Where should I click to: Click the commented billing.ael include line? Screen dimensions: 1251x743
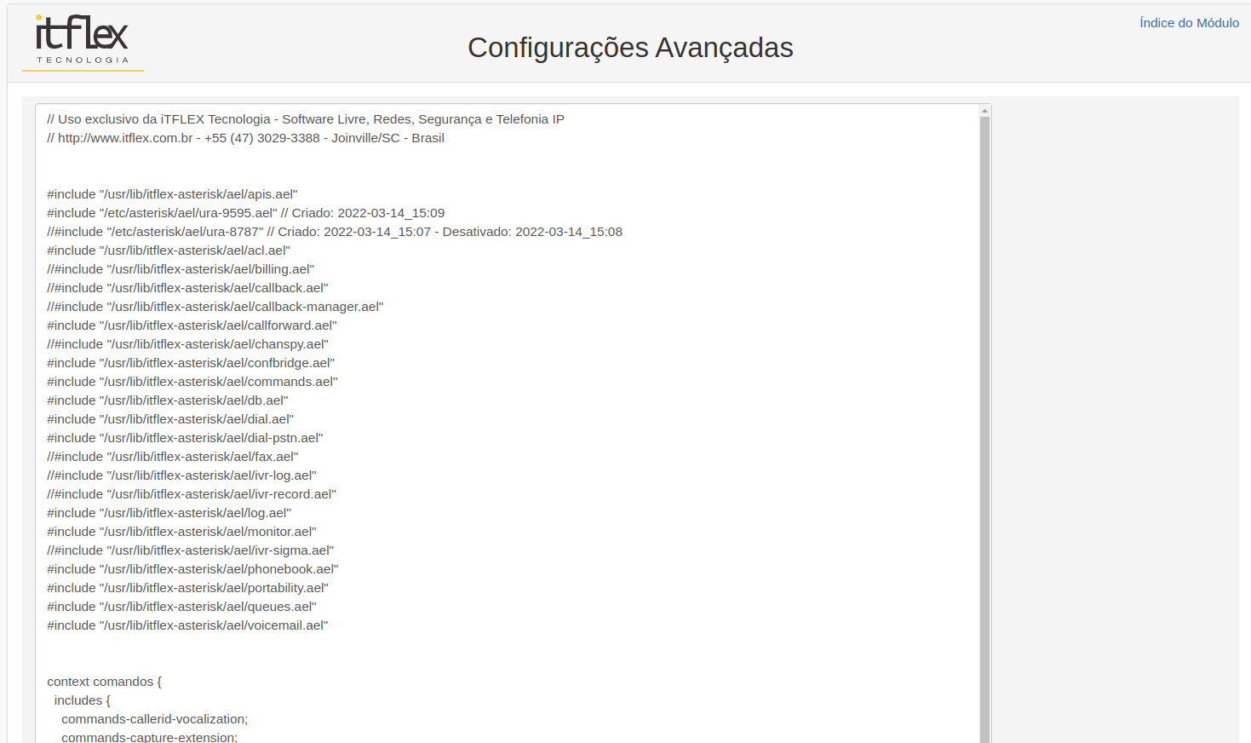tap(181, 269)
